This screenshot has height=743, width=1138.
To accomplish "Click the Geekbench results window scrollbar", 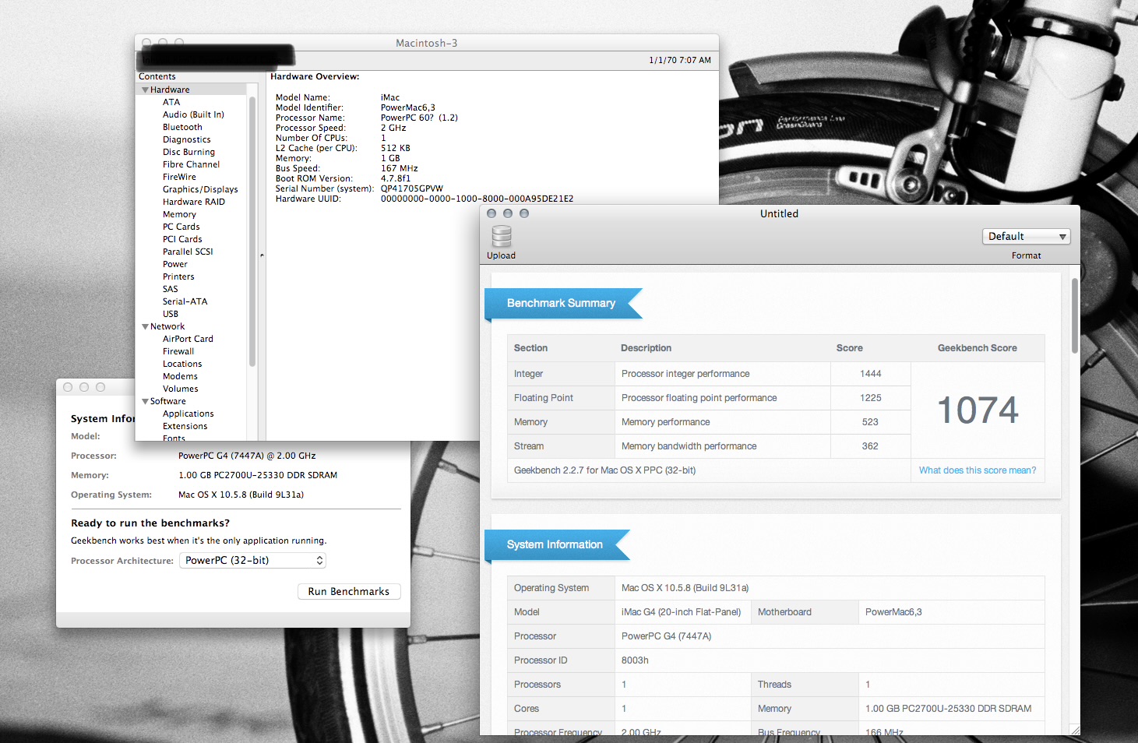I will tap(1075, 316).
